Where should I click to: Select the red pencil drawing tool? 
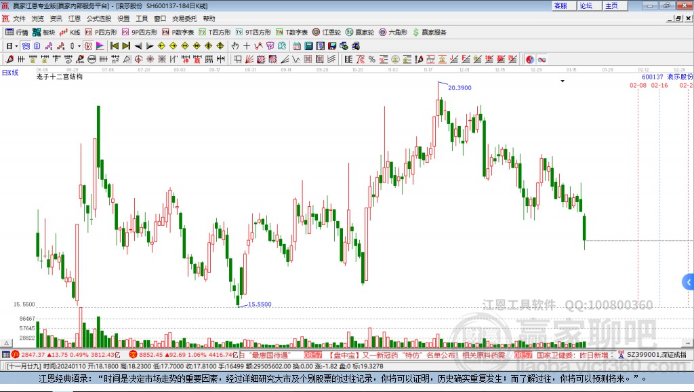(9, 60)
